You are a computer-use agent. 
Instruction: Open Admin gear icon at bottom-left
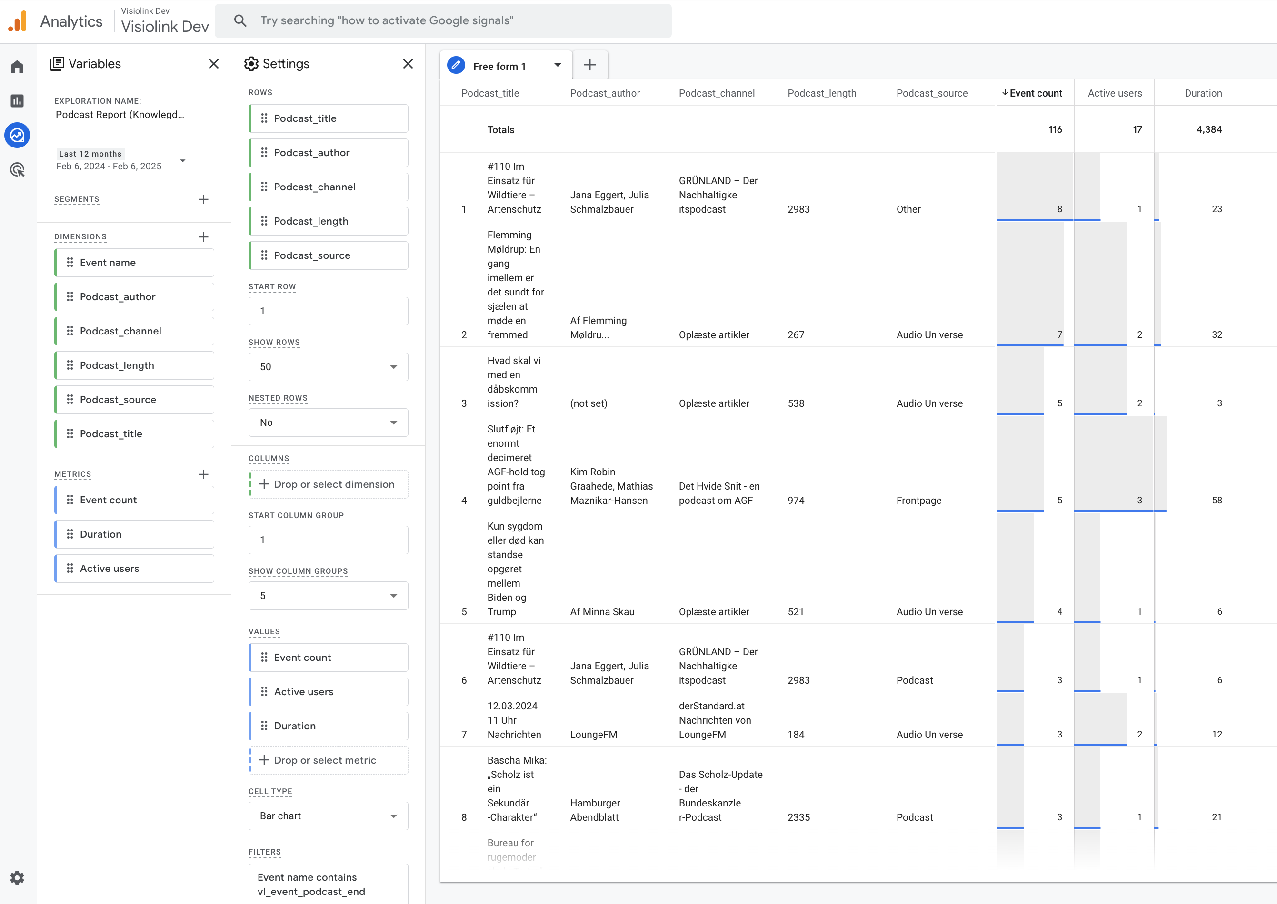pos(17,878)
